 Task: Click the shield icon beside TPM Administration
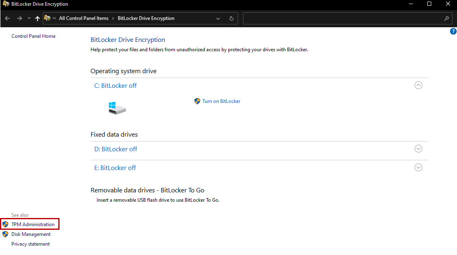coord(5,224)
